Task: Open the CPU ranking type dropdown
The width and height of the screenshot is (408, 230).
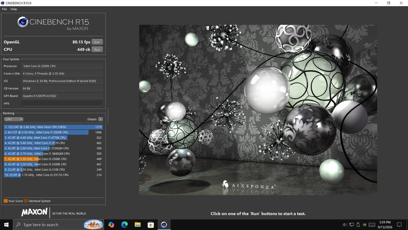Action: 13,119
